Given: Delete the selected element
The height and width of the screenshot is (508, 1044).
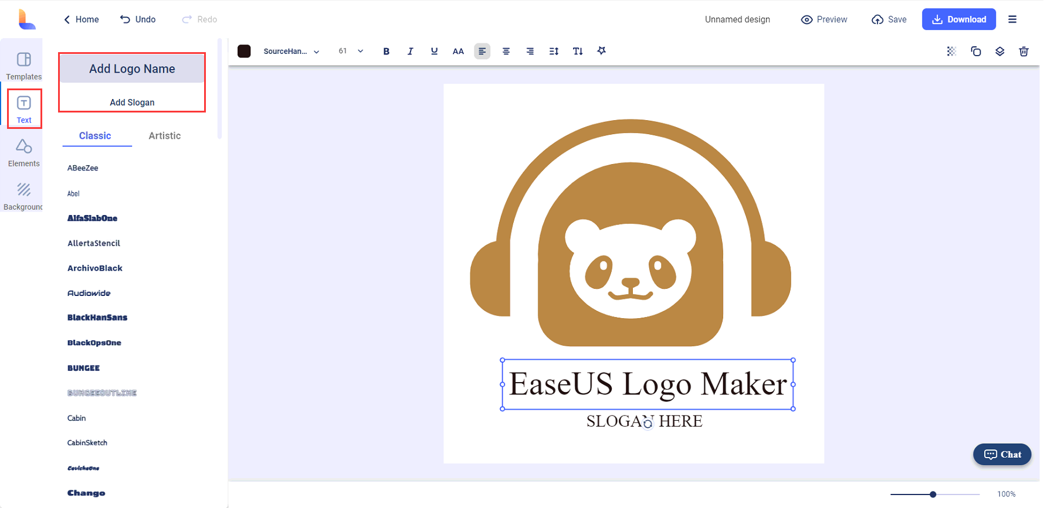Looking at the screenshot, I should click(1024, 51).
